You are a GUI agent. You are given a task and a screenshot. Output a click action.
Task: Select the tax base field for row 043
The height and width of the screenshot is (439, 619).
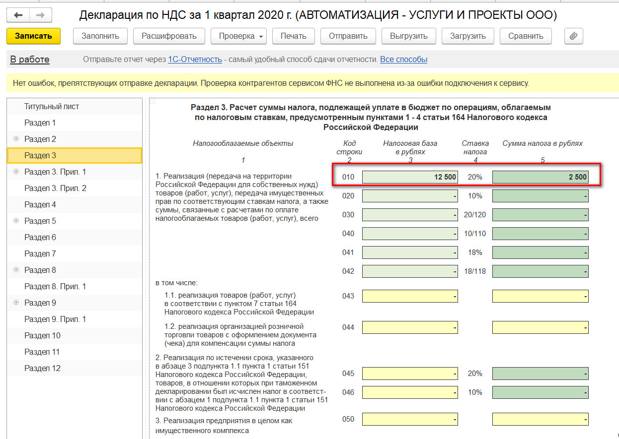coord(410,296)
